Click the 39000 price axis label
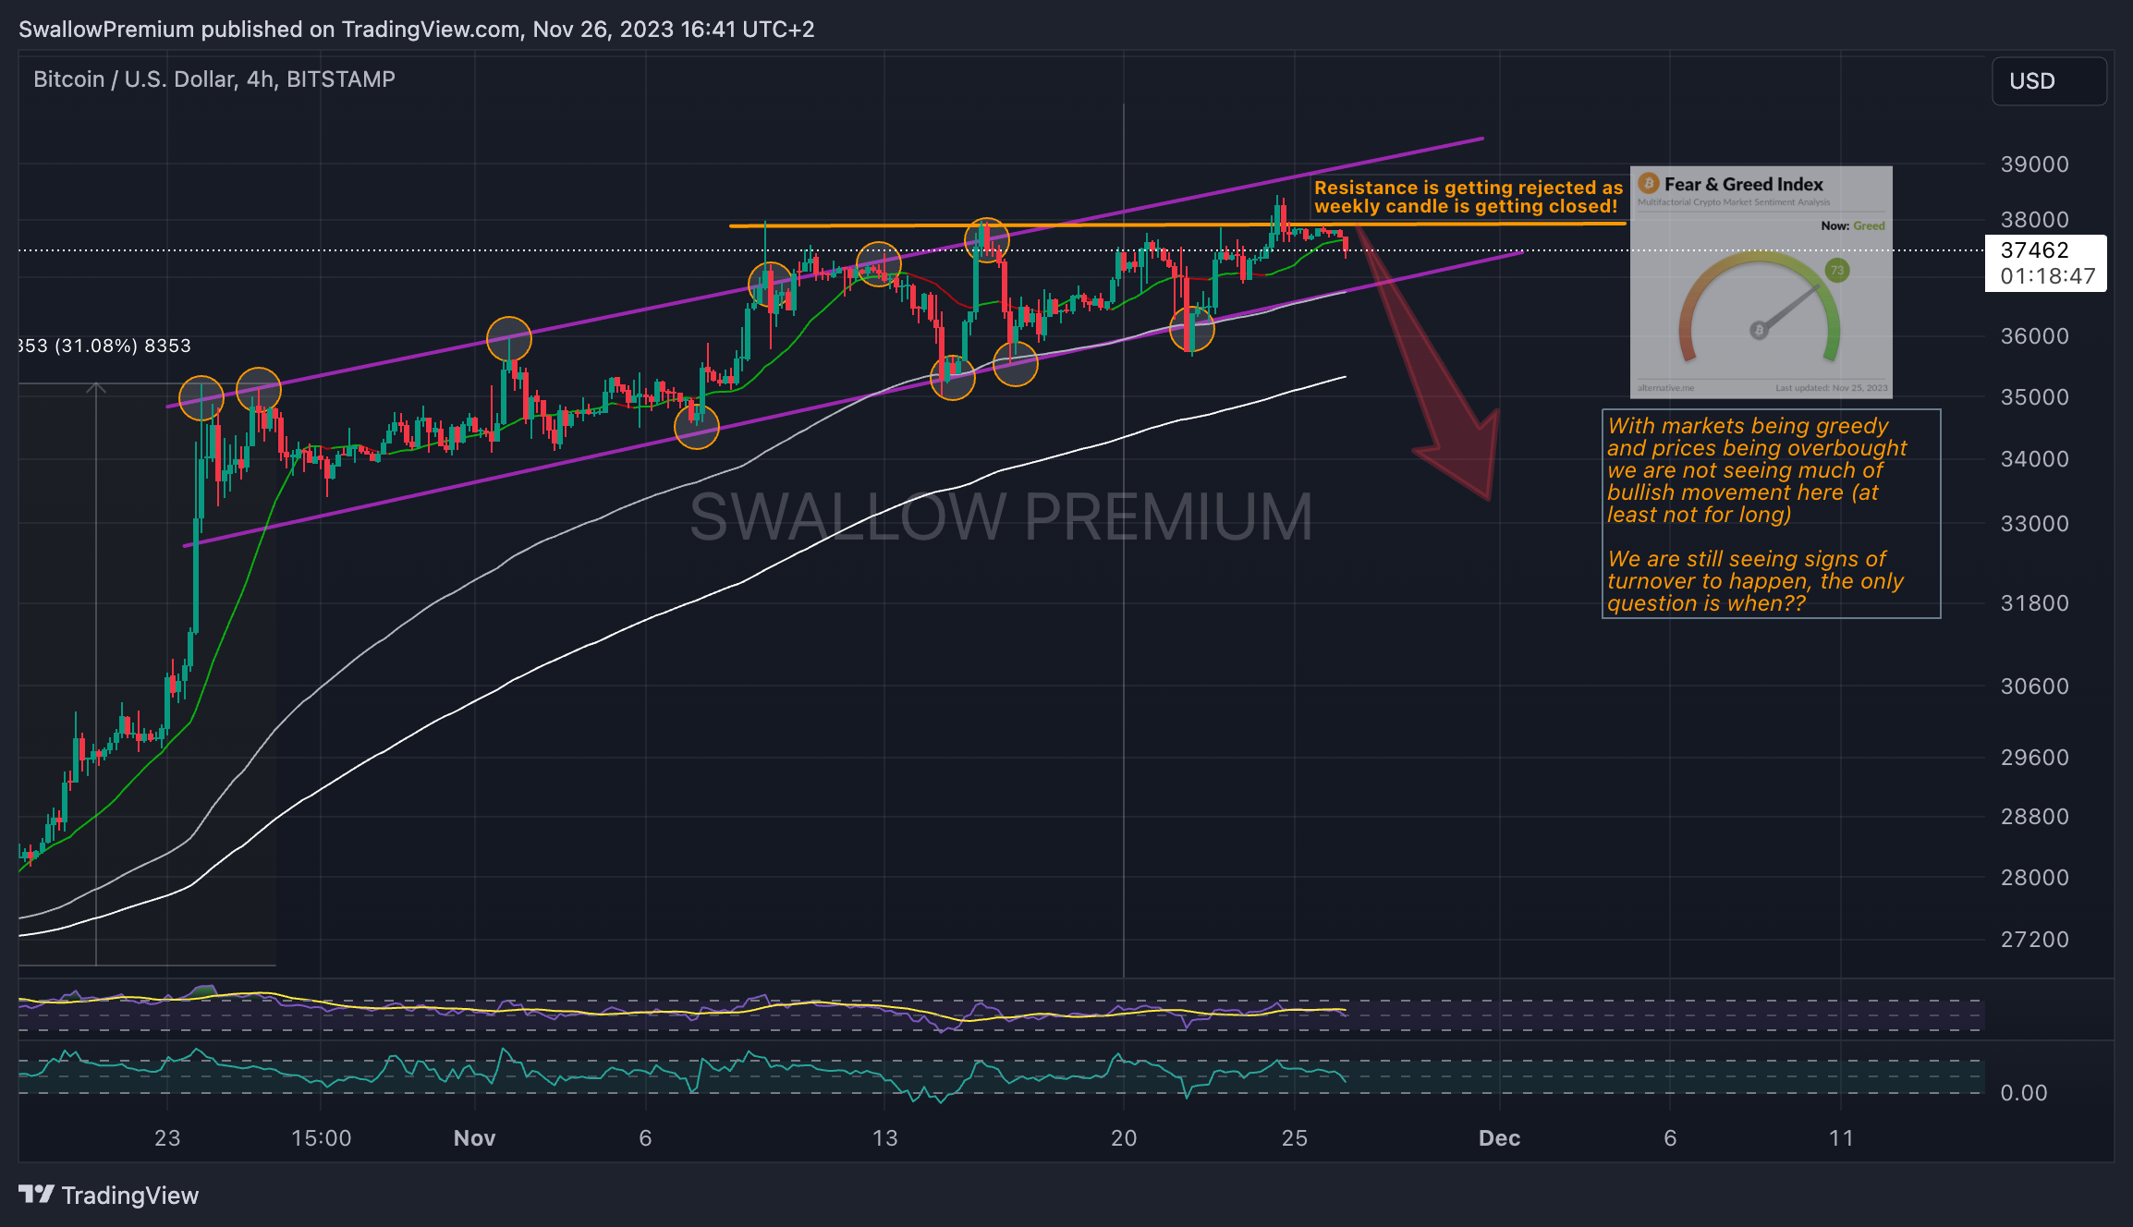Viewport: 2133px width, 1227px height. (x=2034, y=164)
